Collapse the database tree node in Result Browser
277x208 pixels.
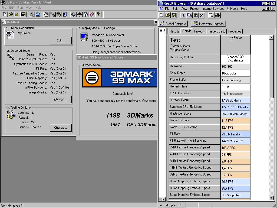(x=161, y=30)
